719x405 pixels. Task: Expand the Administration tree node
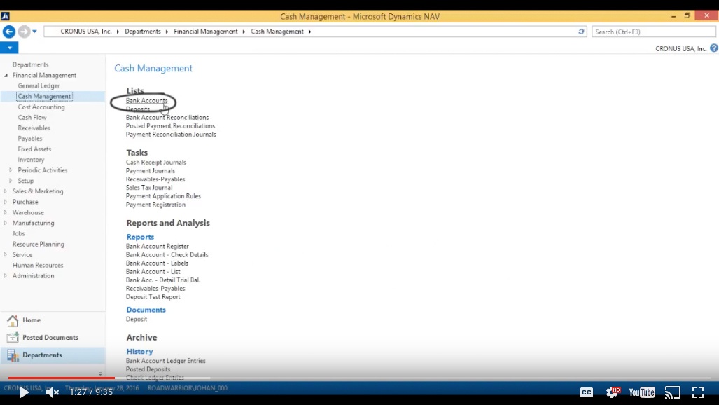(x=6, y=276)
